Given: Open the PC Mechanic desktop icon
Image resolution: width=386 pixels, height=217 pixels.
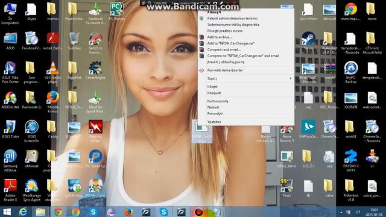Looking at the screenshot, I should [x=95, y=189].
